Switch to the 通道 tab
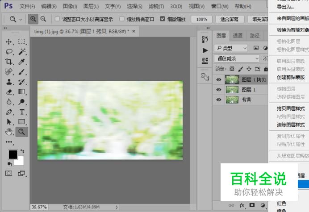This screenshot has width=309, height=212. point(238,36)
